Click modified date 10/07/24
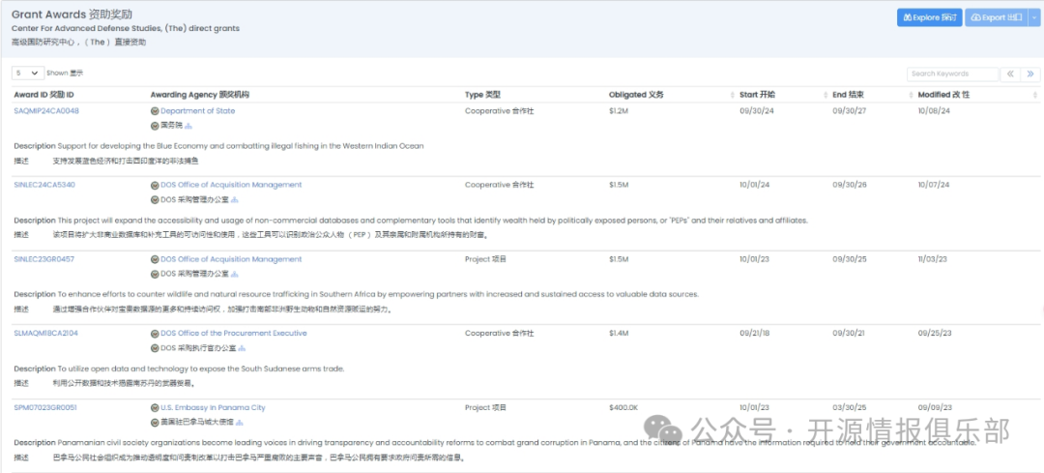This screenshot has height=473, width=1044. pyautogui.click(x=934, y=185)
